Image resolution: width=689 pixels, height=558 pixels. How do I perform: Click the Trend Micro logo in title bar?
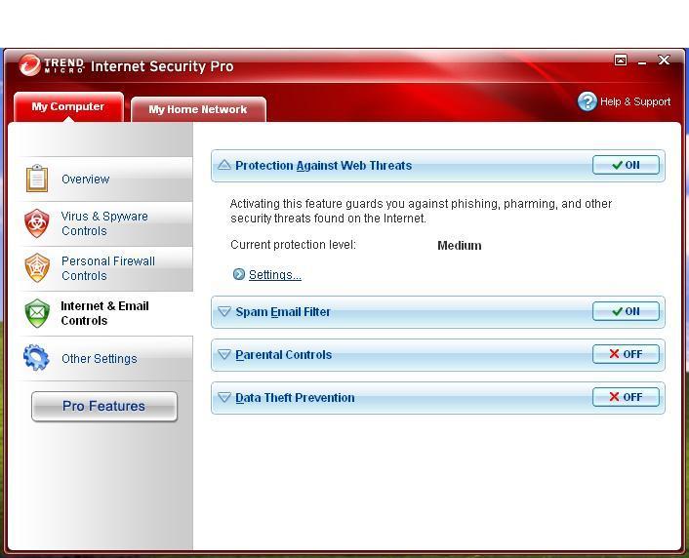point(52,65)
